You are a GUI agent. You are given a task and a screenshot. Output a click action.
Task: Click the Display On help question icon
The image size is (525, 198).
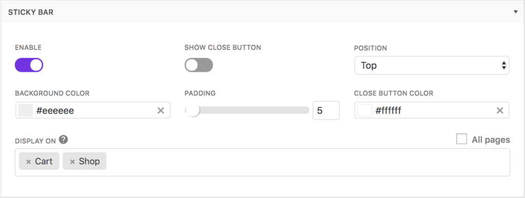(63, 140)
